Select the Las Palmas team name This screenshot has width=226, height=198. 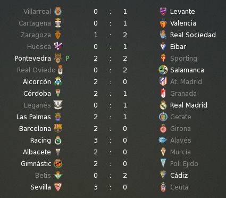34,117
